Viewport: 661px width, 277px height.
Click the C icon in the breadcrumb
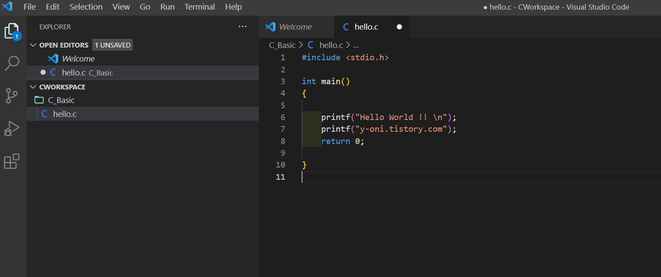(311, 45)
